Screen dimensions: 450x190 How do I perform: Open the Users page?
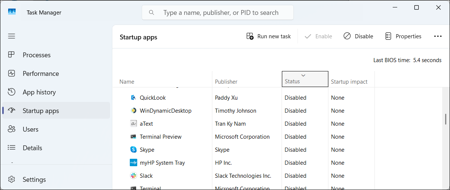[56, 129]
